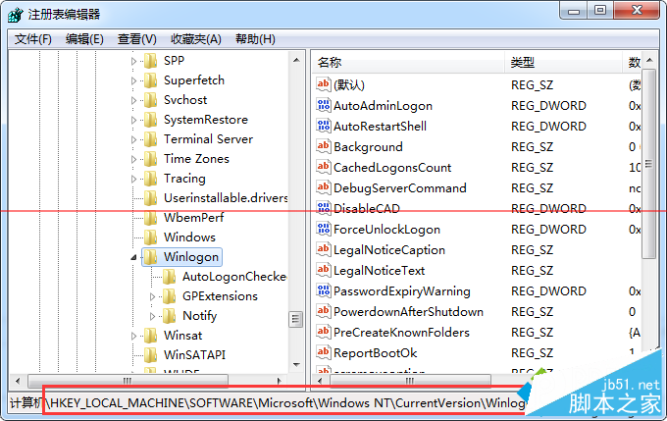667x421 pixels.
Task: Click the PasswordExpiryWarning value icon
Action: coord(325,290)
